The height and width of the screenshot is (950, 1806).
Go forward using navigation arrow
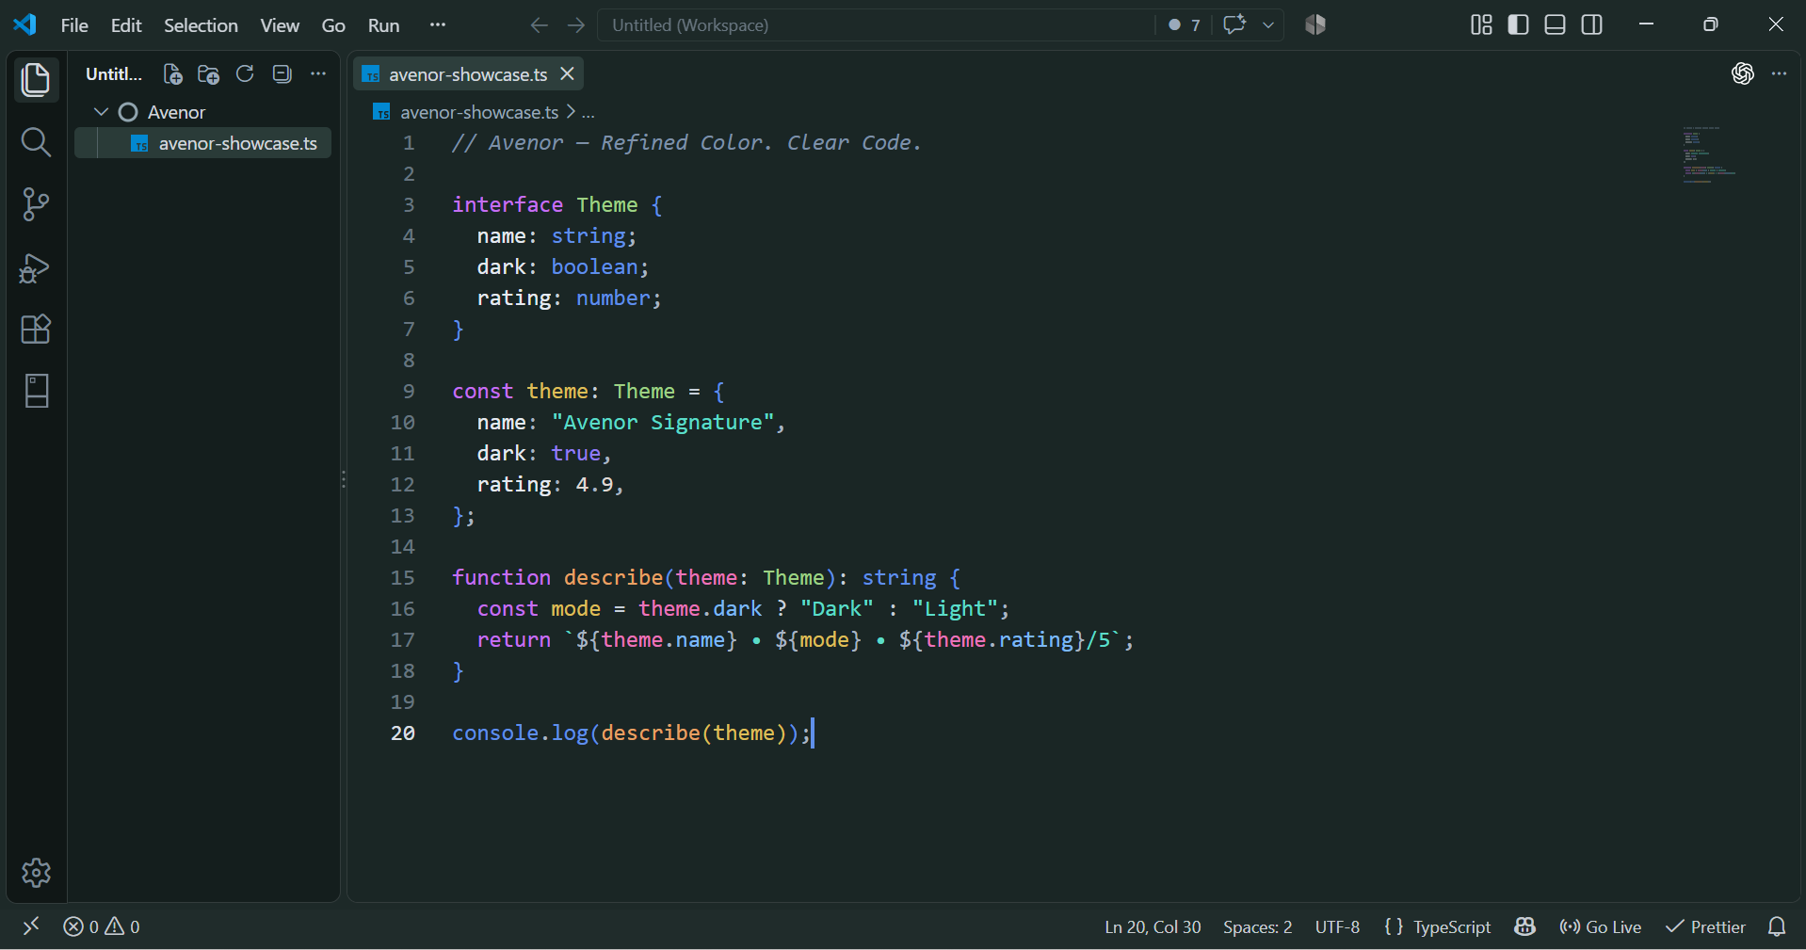click(x=576, y=25)
